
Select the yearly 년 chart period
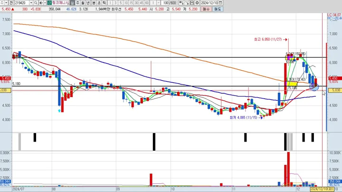pos(88,3)
